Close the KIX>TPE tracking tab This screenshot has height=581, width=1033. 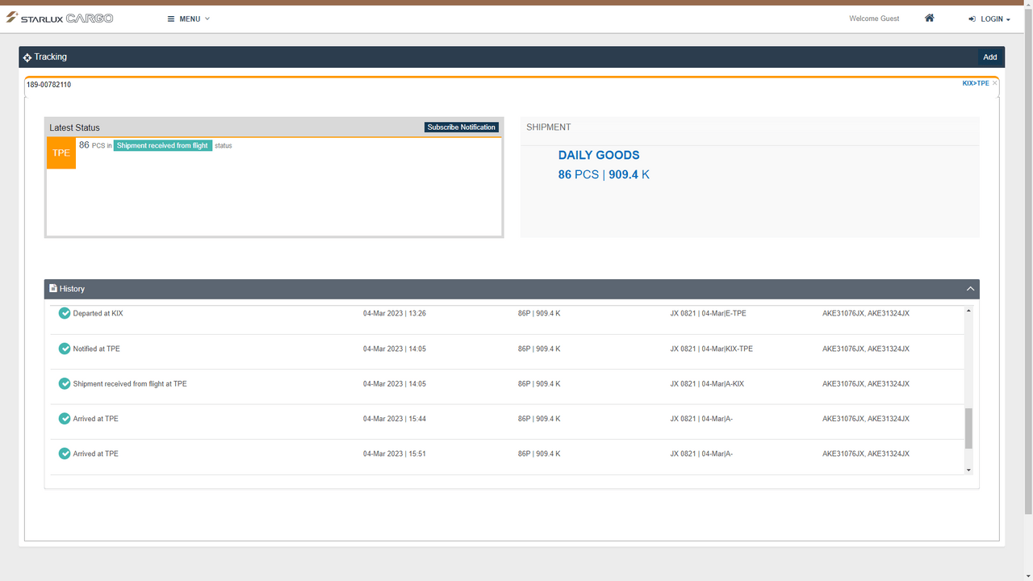click(x=995, y=83)
